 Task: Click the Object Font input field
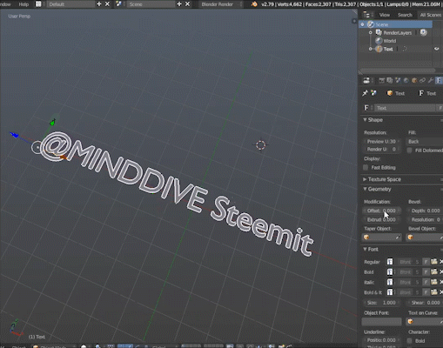381,321
